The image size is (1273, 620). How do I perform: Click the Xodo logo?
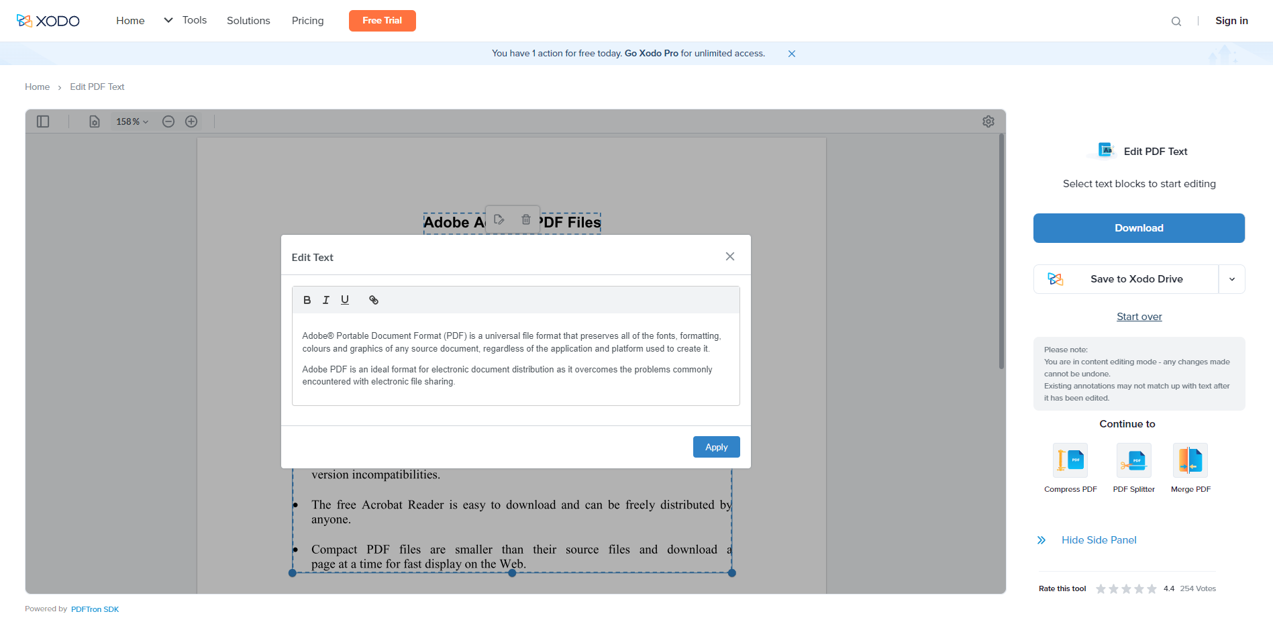pos(48,21)
